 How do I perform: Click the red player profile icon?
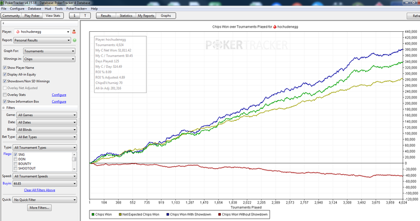(x=74, y=32)
